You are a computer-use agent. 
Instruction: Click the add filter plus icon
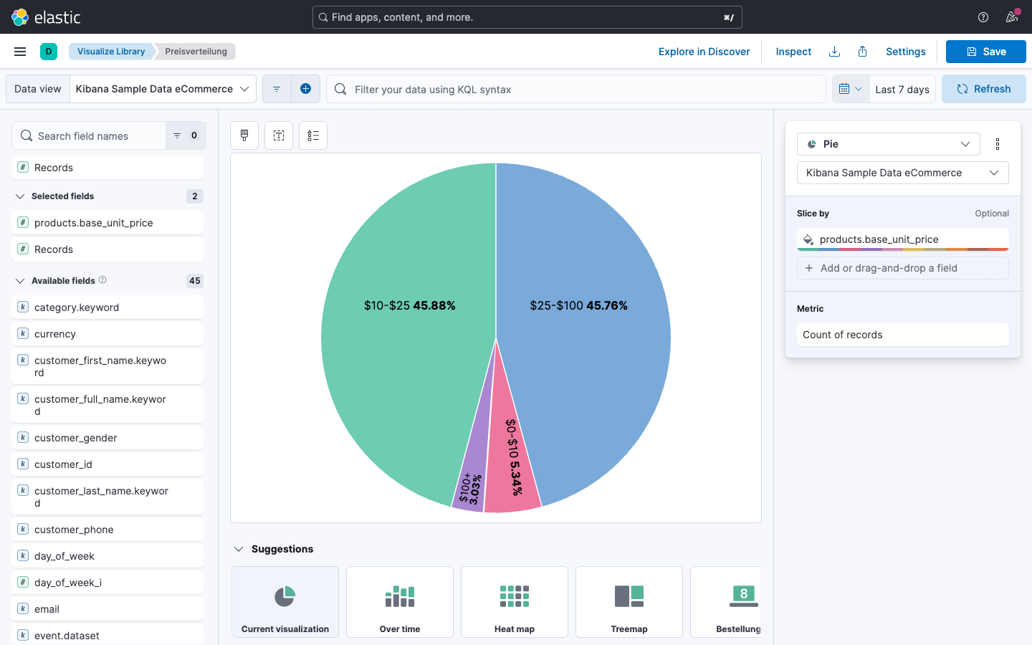click(305, 89)
